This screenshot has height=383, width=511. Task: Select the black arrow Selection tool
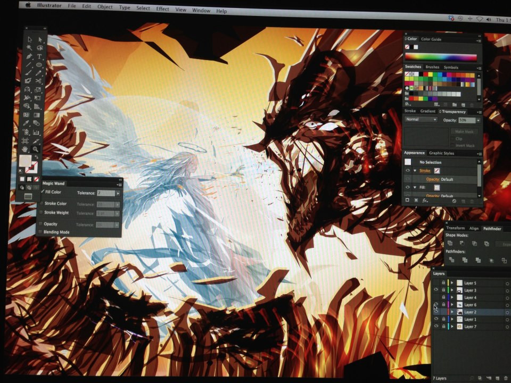(30, 39)
